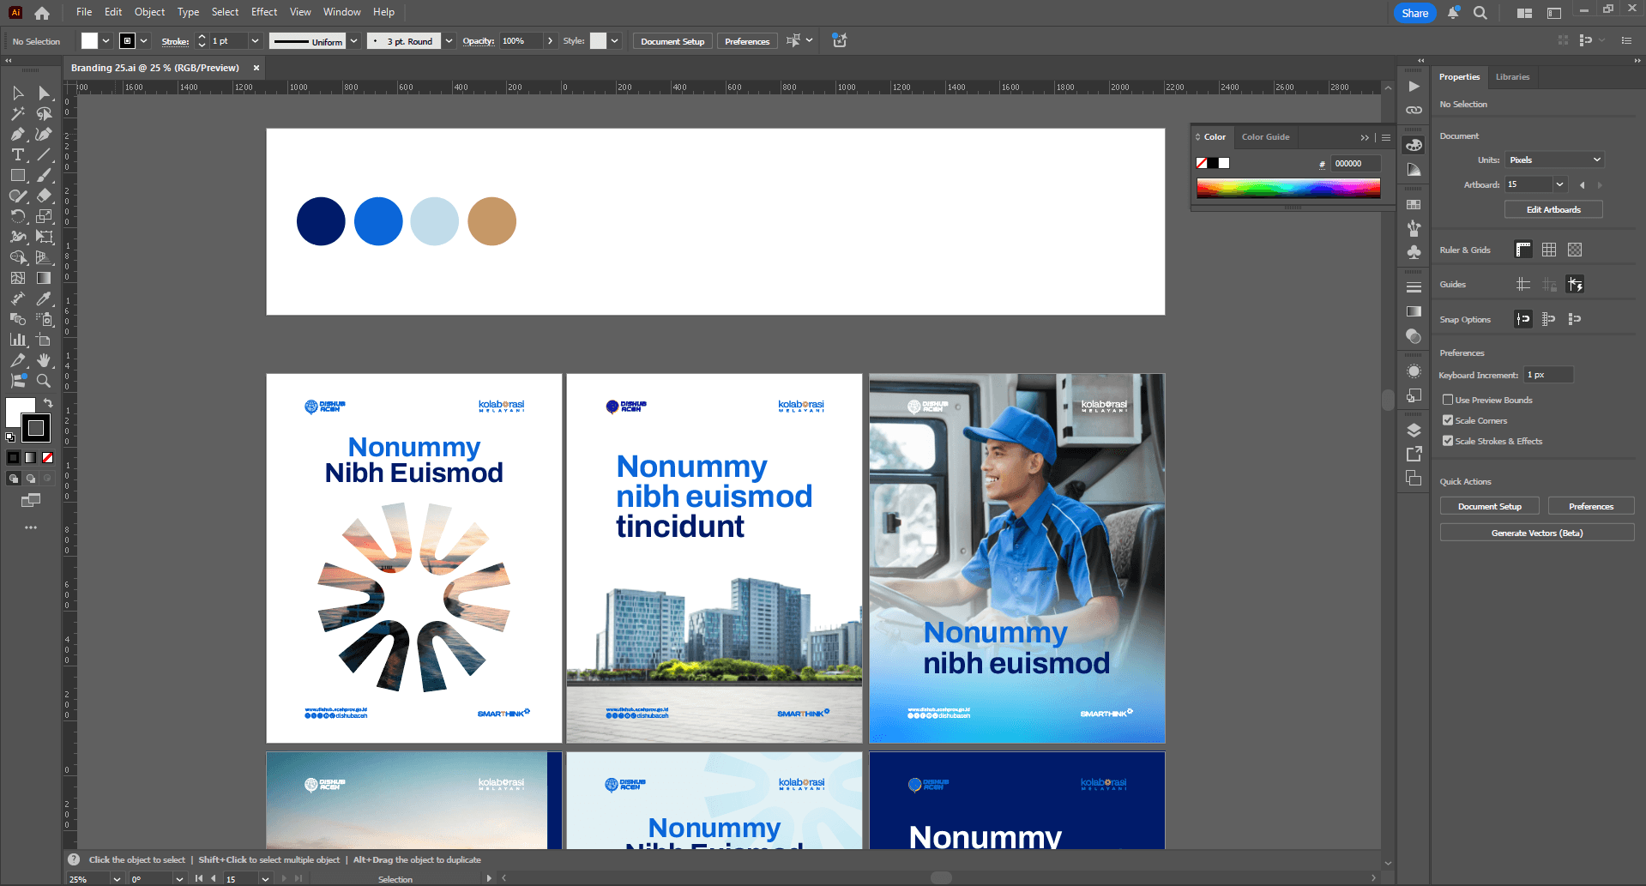Switch to the Libraries tab
The image size is (1646, 886).
coord(1512,77)
